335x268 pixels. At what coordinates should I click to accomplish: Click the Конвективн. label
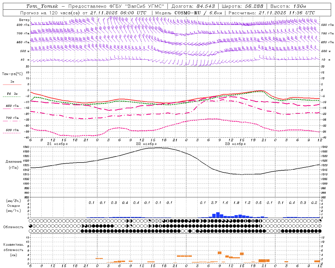coord(13,245)
